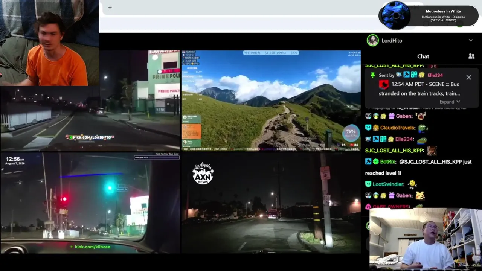Click the level 41 badge by LootSwindler
Image resolution: width=482 pixels, height=271 pixels.
point(368,184)
